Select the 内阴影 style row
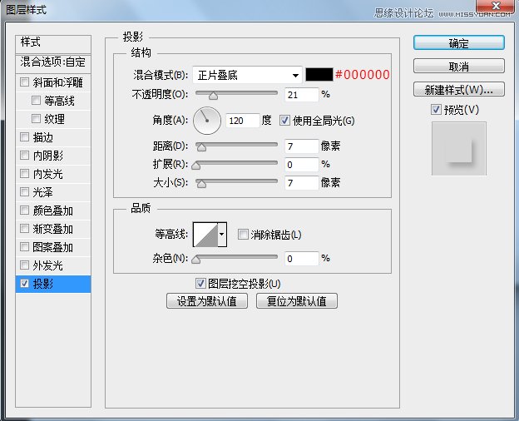Viewport: 519px width, 421px height. [53, 156]
